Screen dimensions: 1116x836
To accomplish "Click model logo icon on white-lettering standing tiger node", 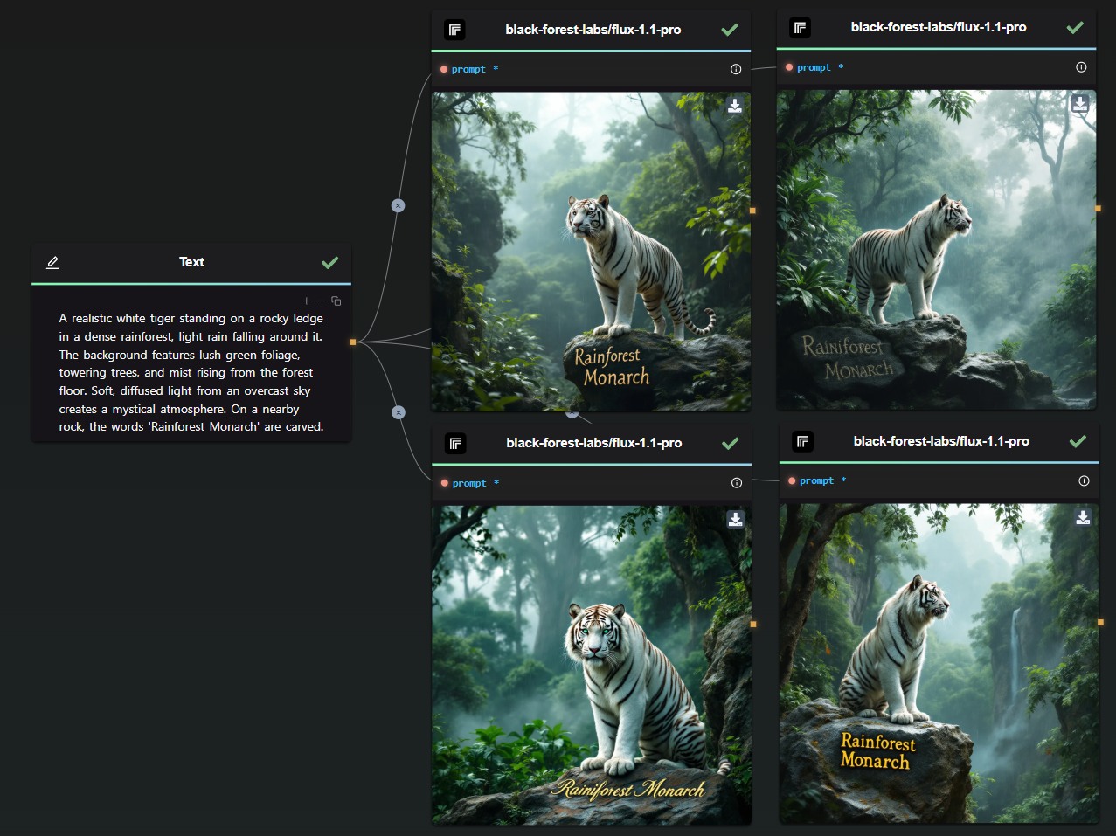I will point(454,30).
